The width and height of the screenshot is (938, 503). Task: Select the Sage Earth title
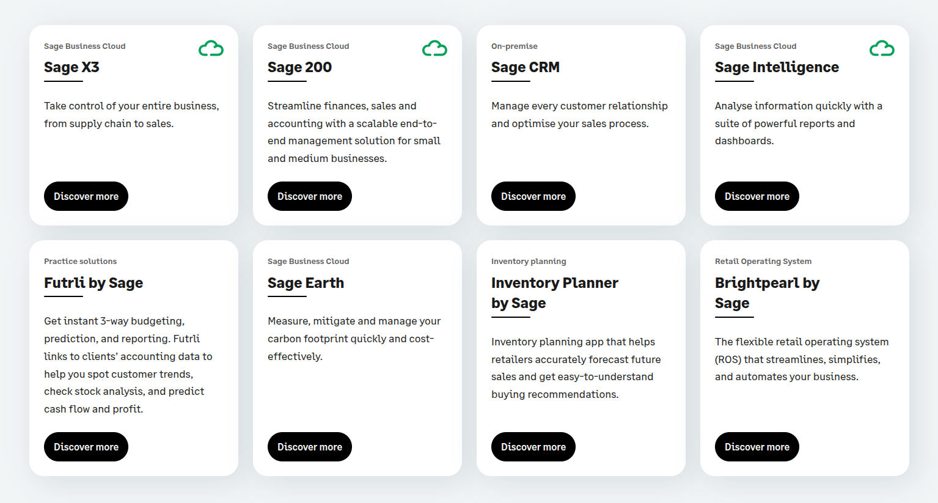tap(306, 283)
